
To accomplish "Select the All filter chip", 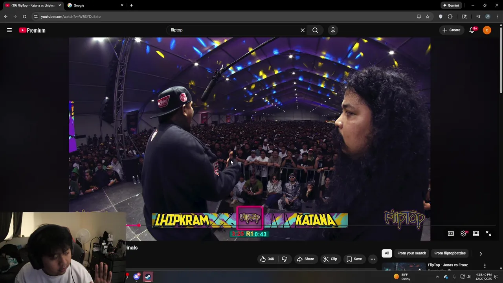I will pyautogui.click(x=387, y=253).
